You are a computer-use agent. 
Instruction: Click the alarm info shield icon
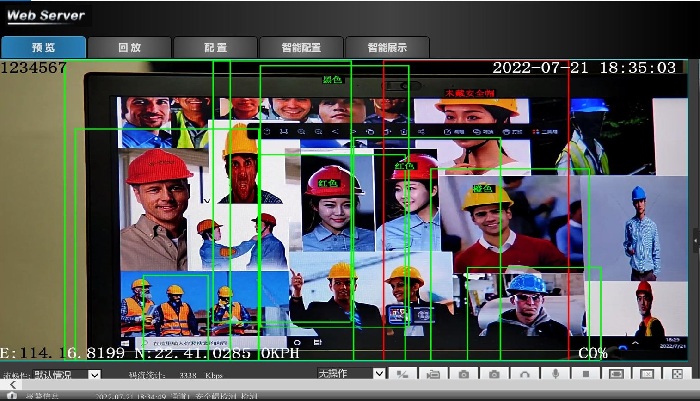[x=12, y=396]
